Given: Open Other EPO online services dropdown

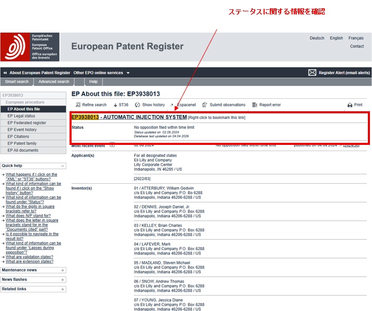Looking at the screenshot, I should click(x=101, y=73).
